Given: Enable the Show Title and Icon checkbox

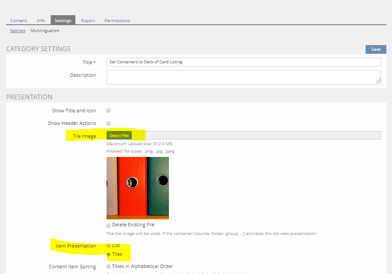Looking at the screenshot, I should [109, 111].
